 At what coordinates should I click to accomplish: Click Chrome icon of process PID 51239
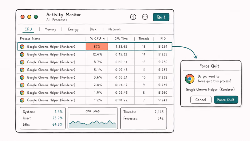[x=22, y=85]
